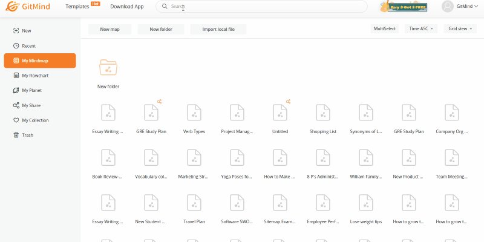Click the Import local file button
The height and width of the screenshot is (242, 484).
click(x=218, y=29)
